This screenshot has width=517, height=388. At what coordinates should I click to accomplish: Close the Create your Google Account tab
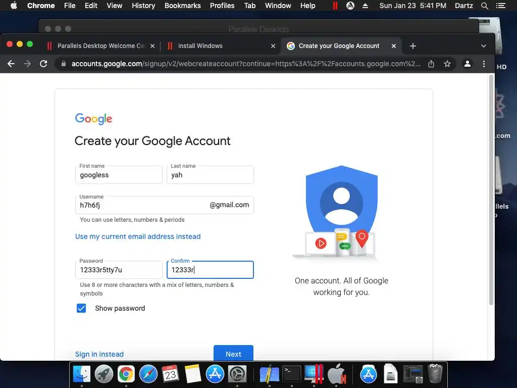click(x=394, y=46)
